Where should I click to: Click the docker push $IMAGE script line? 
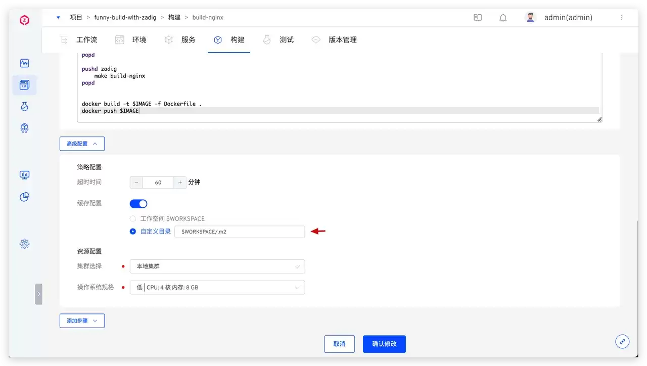[x=110, y=111]
